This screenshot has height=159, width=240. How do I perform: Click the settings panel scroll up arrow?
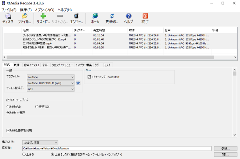[234, 70]
